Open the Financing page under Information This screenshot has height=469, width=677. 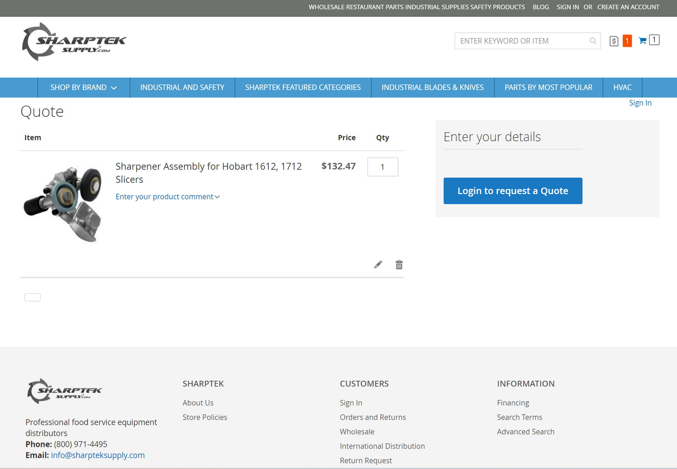[x=513, y=402]
